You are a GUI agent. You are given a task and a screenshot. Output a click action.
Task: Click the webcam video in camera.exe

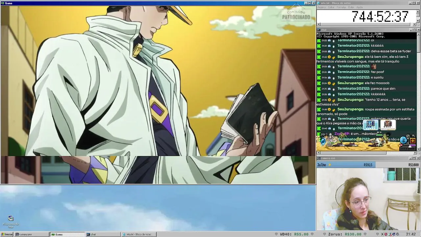click(x=368, y=199)
